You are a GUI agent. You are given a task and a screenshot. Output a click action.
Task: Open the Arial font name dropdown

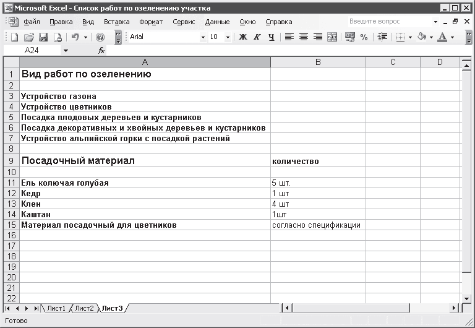(x=203, y=37)
